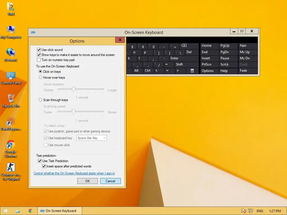Launch Chrome from the taskbar
Viewport: 287px width, 215px height.
click(x=30, y=211)
